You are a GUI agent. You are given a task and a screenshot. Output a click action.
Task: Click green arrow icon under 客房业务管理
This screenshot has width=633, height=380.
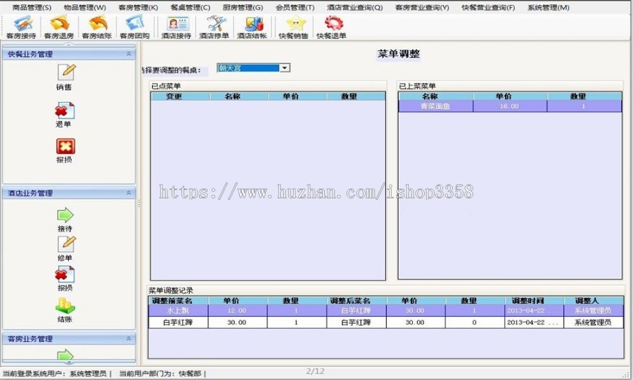click(65, 355)
